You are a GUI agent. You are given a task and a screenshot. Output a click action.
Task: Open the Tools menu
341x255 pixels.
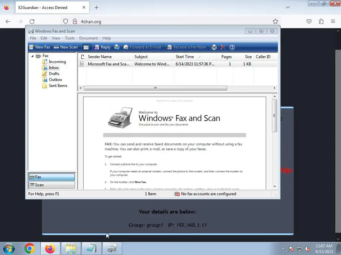pyautogui.click(x=70, y=38)
